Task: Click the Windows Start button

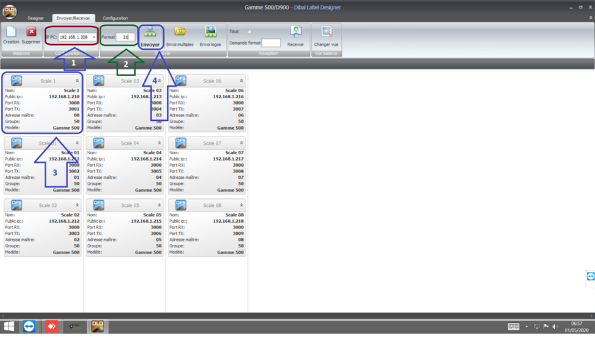Action: [9, 326]
